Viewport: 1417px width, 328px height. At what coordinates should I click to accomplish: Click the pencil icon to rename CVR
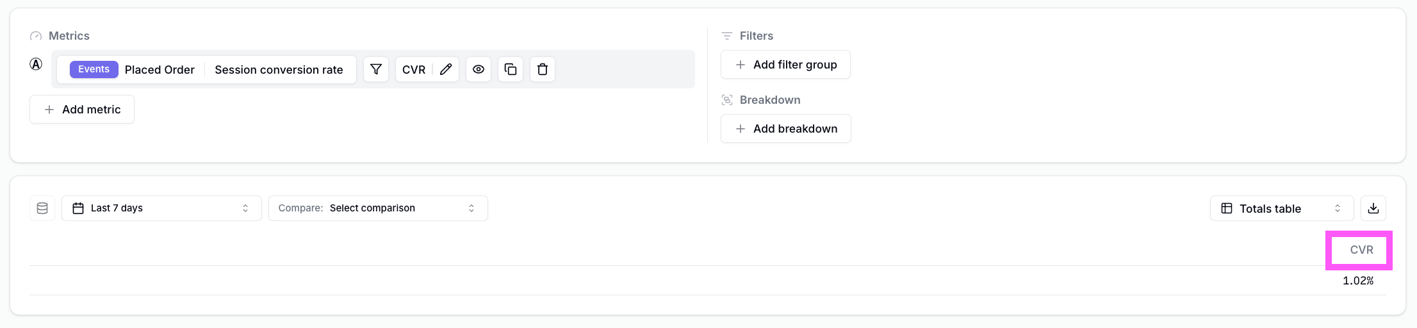pyautogui.click(x=446, y=69)
